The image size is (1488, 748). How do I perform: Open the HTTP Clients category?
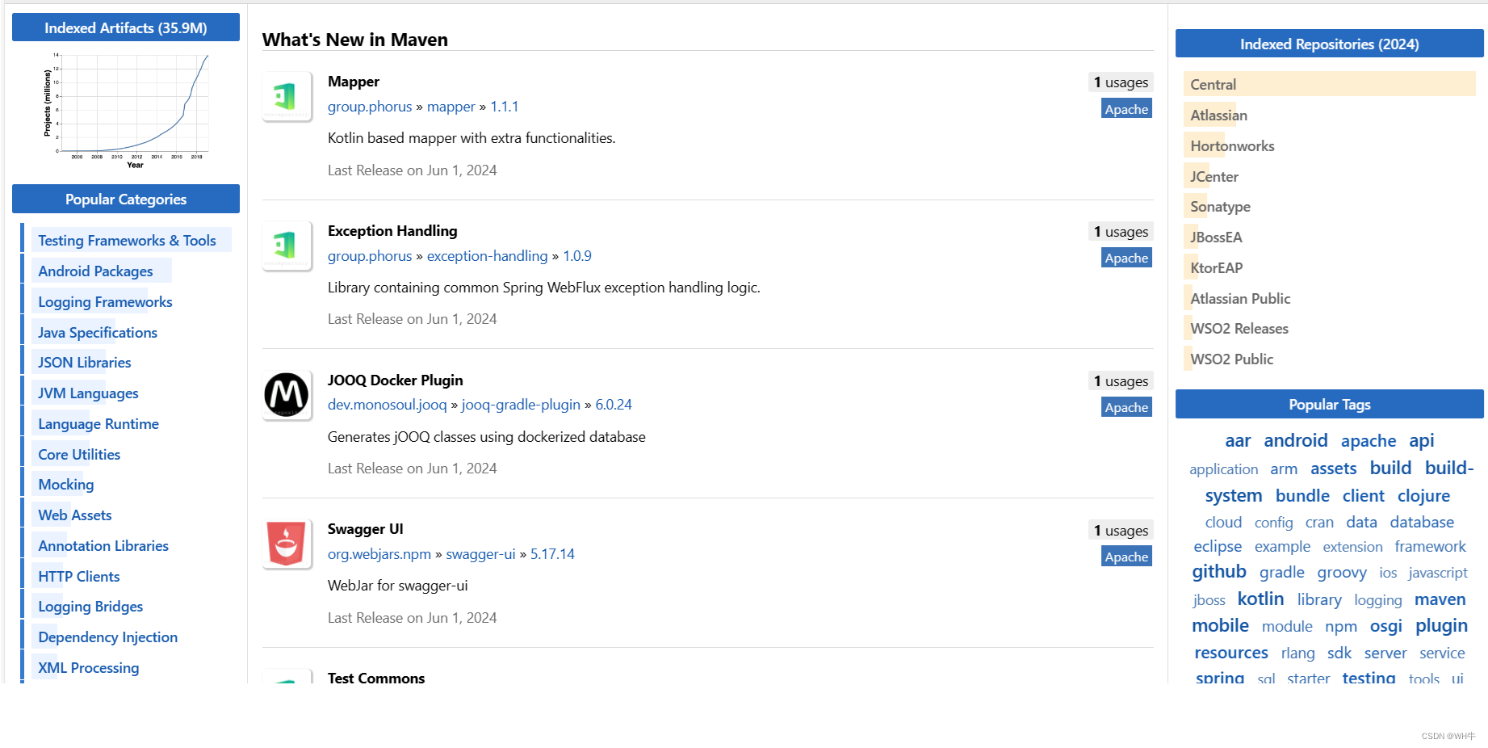click(x=79, y=577)
